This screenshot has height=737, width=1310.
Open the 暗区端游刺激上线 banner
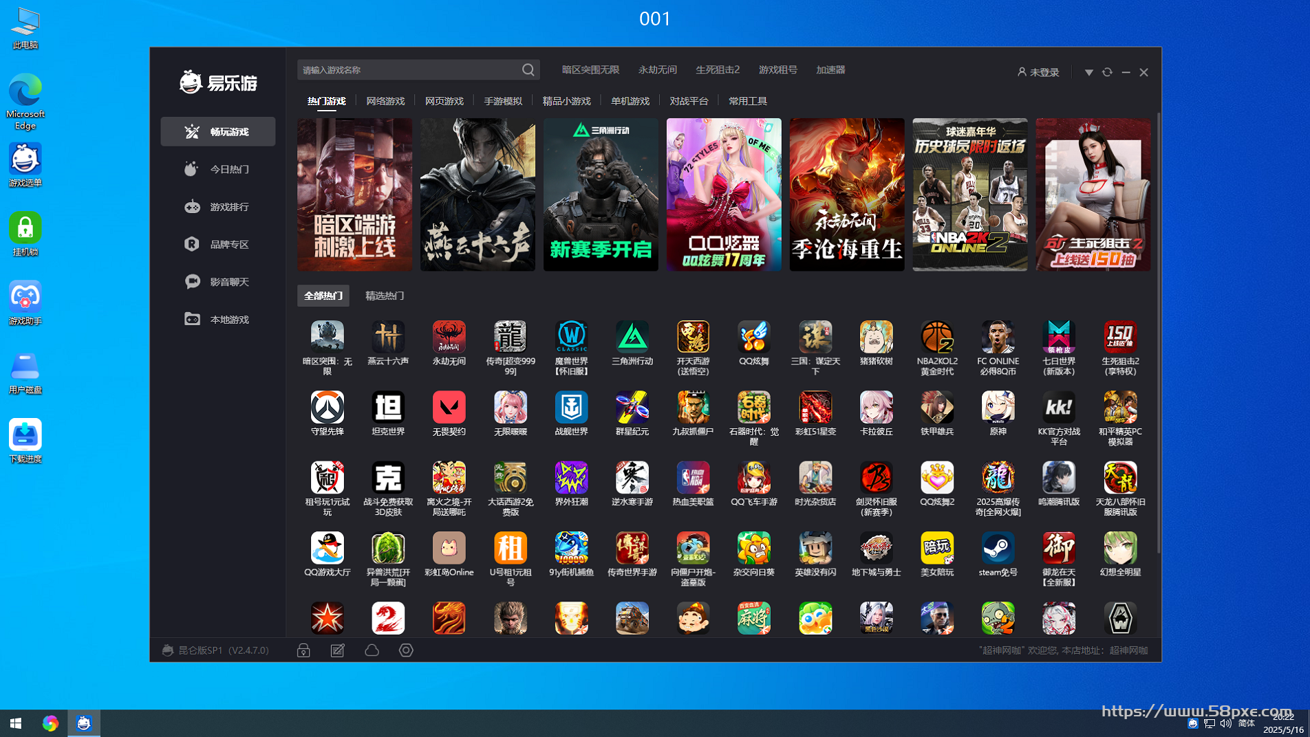point(354,195)
